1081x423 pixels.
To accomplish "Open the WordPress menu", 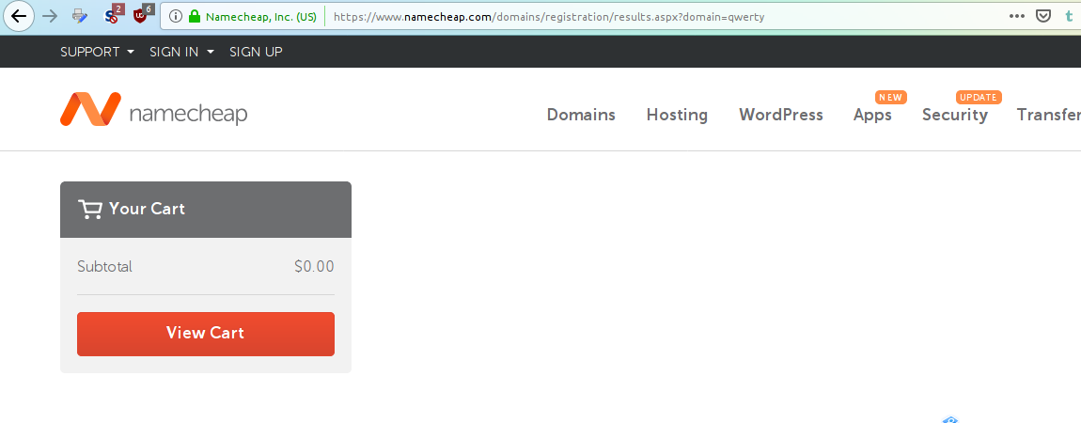I will coord(781,115).
